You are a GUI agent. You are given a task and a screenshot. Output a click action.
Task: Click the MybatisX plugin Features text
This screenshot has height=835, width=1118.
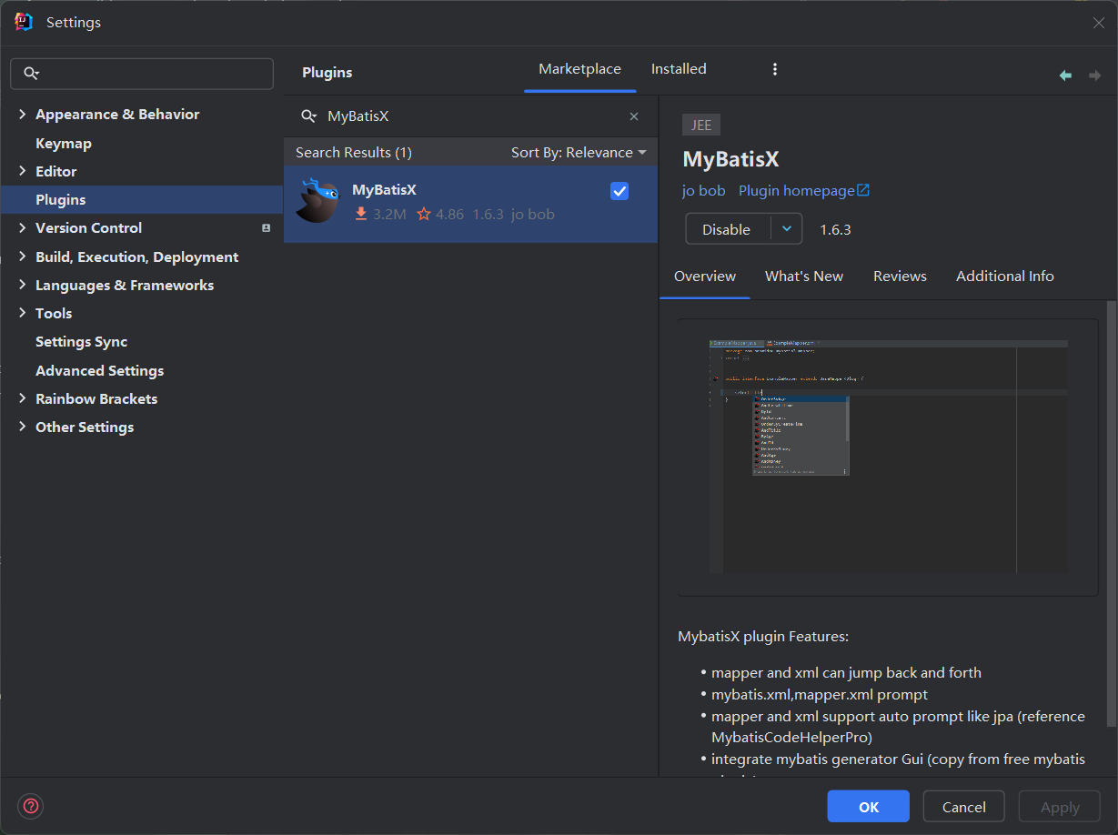click(763, 637)
